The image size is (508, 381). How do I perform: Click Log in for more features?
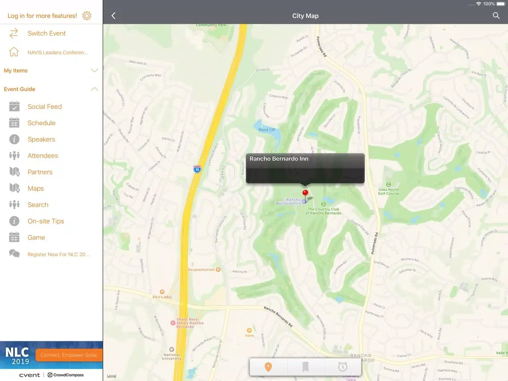point(42,16)
